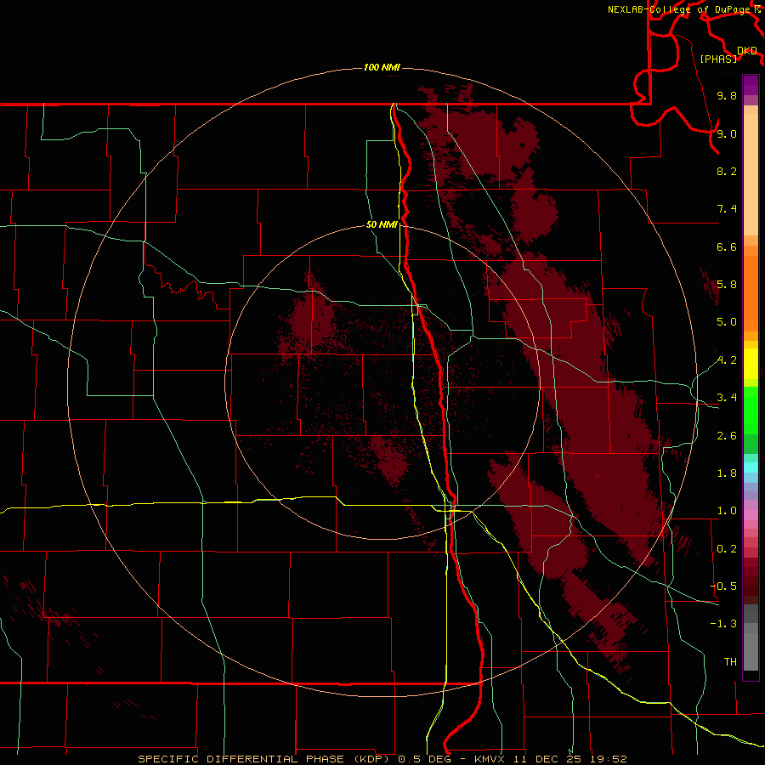Click the 4.2 value on the color scale
The width and height of the screenshot is (765, 765).
click(727, 360)
